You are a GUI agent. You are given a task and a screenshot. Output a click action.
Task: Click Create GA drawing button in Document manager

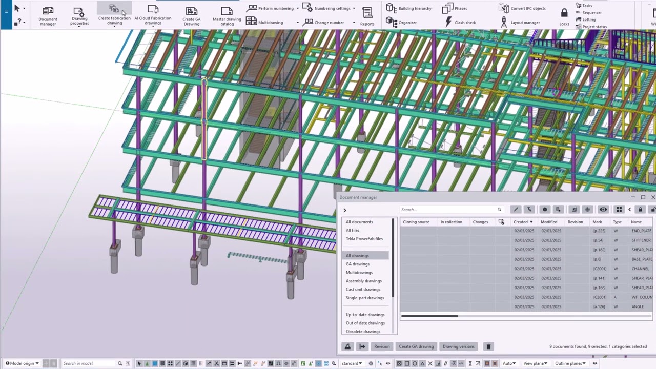[416, 346]
